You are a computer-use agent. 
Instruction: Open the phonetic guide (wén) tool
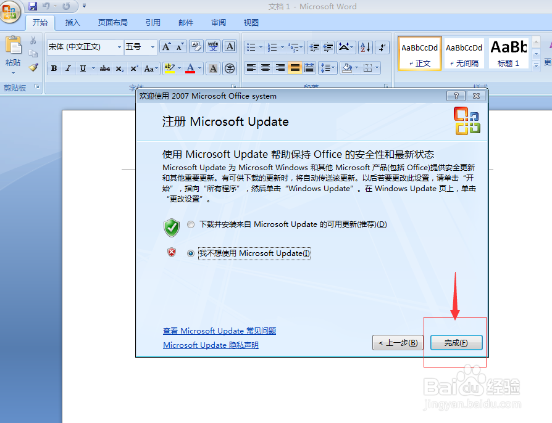point(213,47)
